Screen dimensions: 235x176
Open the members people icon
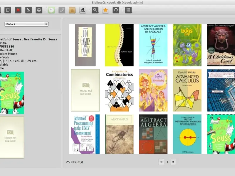[x=83, y=10]
